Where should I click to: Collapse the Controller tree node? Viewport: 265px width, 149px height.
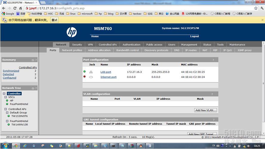pos(4,94)
